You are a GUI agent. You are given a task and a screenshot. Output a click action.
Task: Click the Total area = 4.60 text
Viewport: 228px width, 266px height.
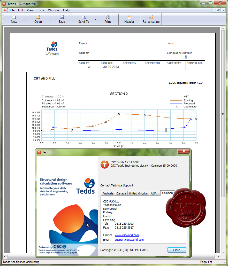coord(54,107)
